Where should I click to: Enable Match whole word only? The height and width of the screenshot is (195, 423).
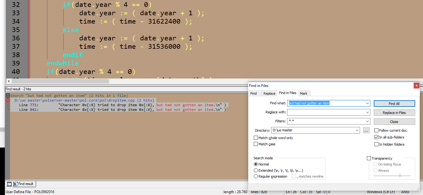(x=256, y=138)
